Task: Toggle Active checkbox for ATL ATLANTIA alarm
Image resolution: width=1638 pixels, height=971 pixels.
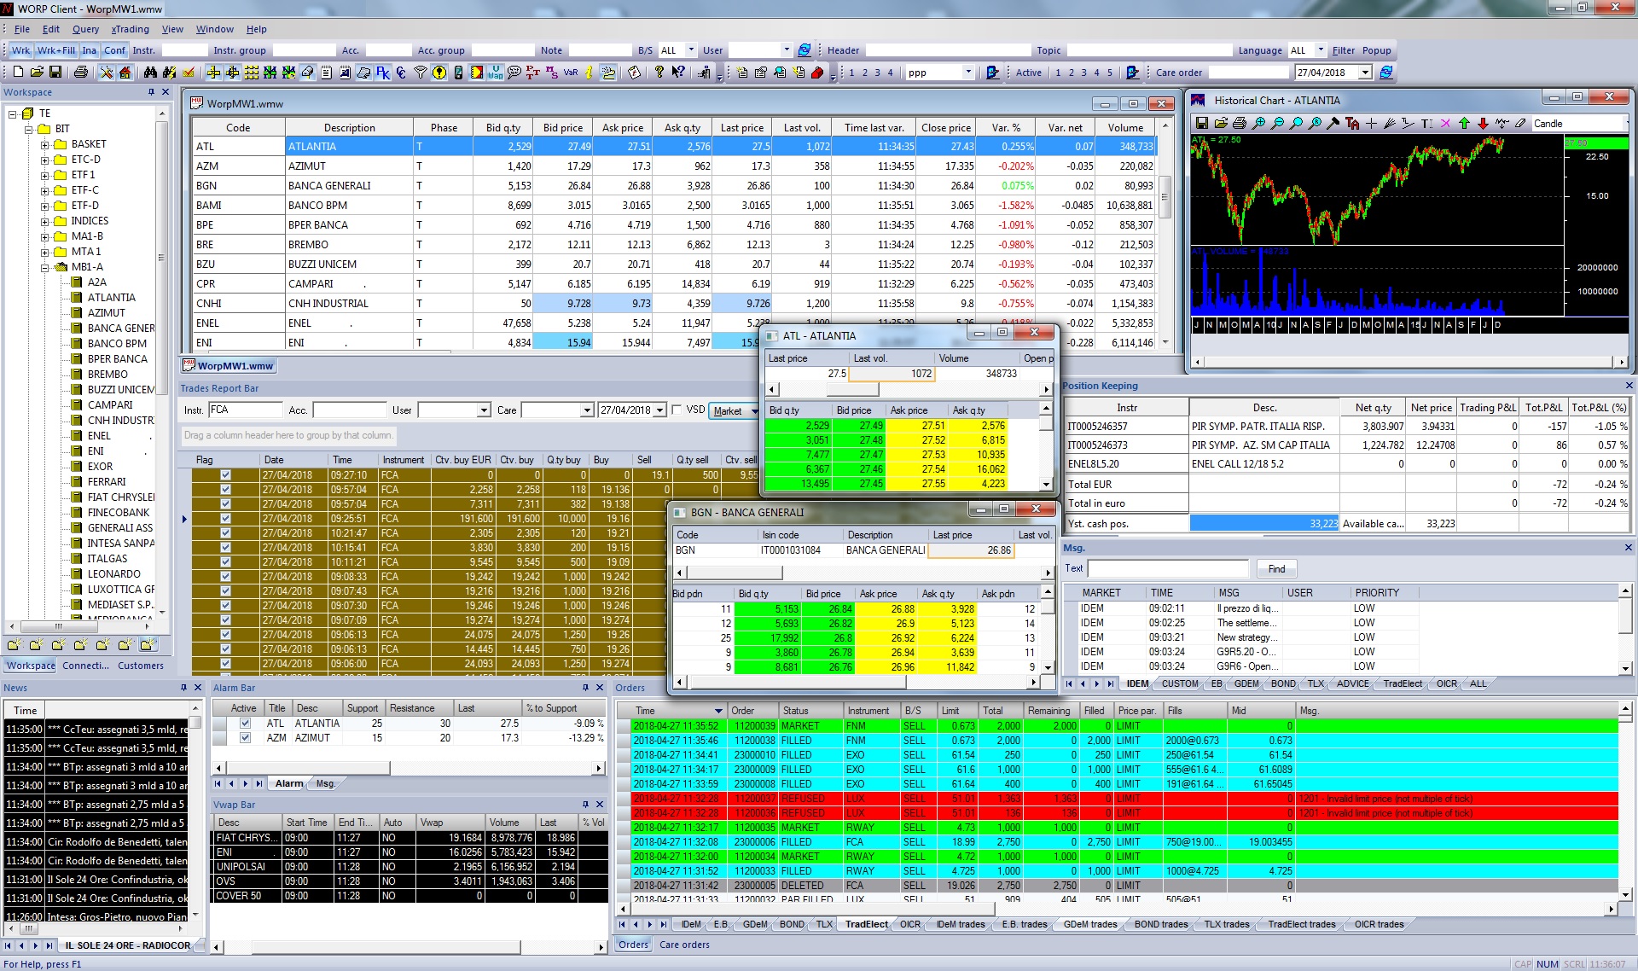Action: [245, 724]
